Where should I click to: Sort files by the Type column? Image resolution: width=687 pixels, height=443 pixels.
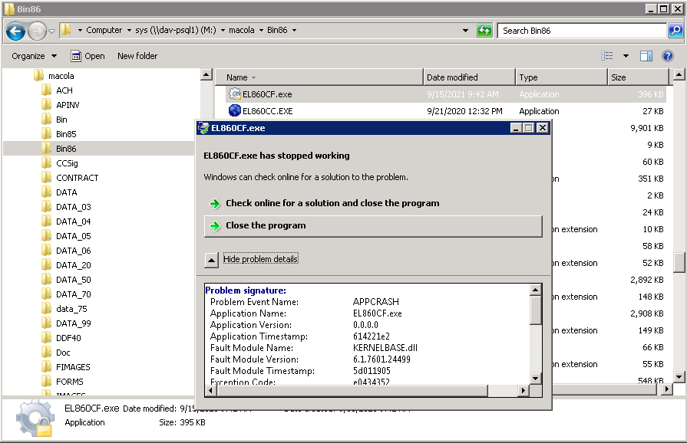coord(561,77)
